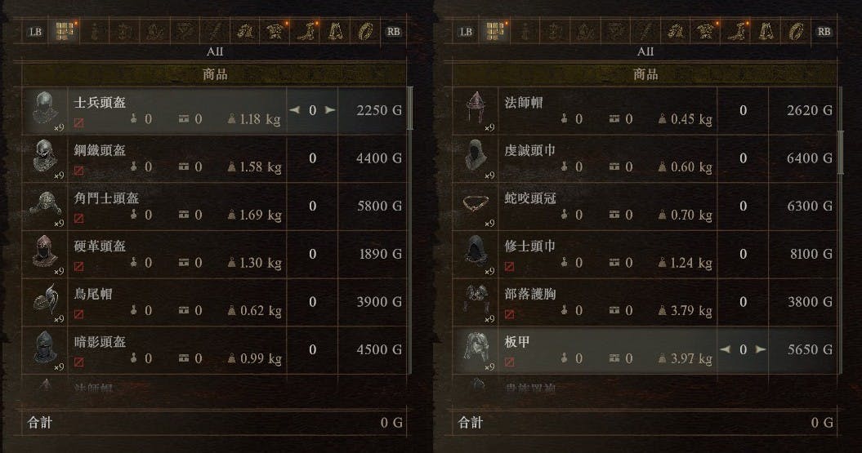Open the ring category tab in left panel
This screenshot has height=453, width=862.
tap(365, 31)
